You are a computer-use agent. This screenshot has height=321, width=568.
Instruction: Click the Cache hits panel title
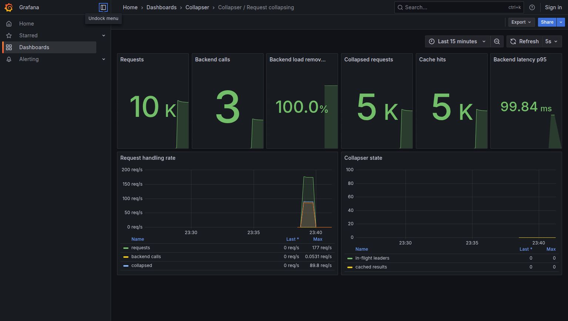[x=432, y=60]
